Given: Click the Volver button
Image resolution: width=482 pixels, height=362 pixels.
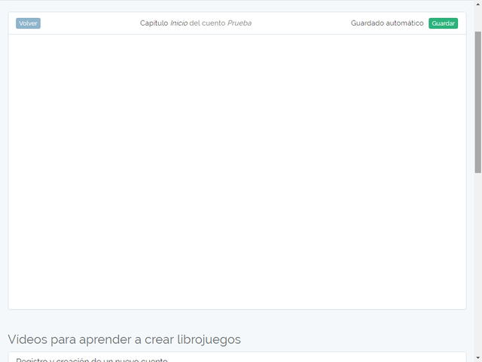Looking at the screenshot, I should (28, 23).
